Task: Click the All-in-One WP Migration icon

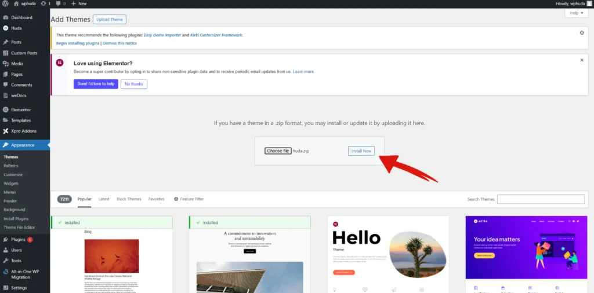Action: coord(6,272)
